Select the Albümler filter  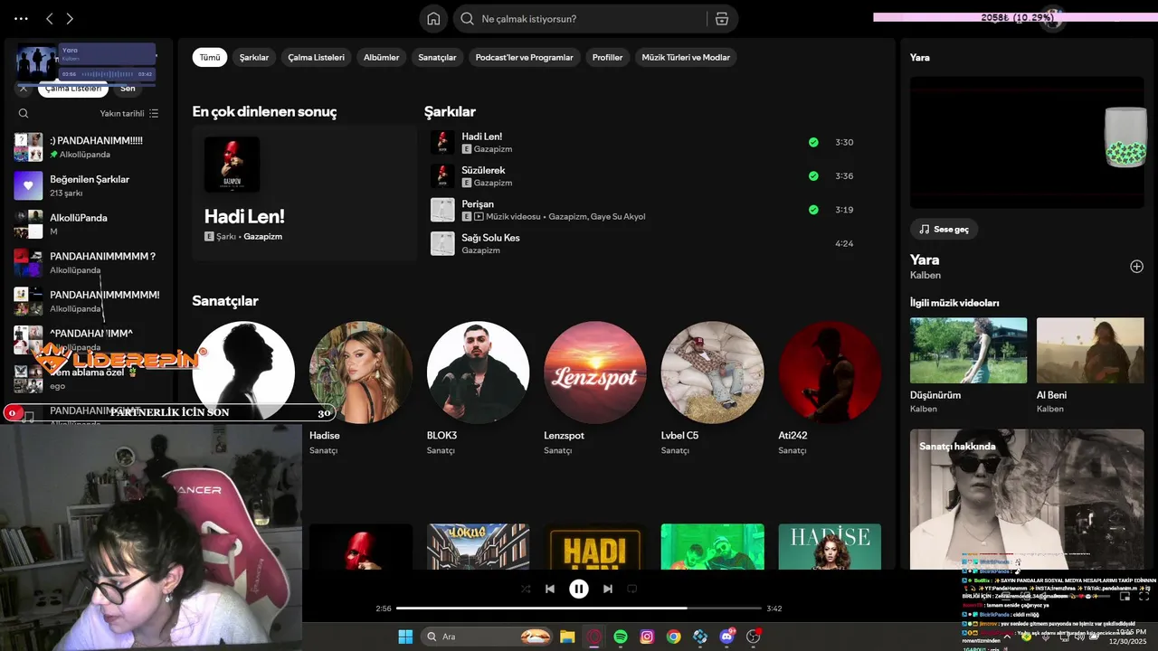click(381, 57)
